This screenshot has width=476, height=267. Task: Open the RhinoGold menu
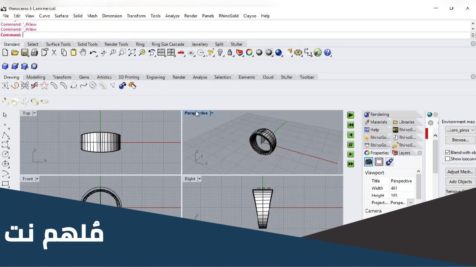228,16
